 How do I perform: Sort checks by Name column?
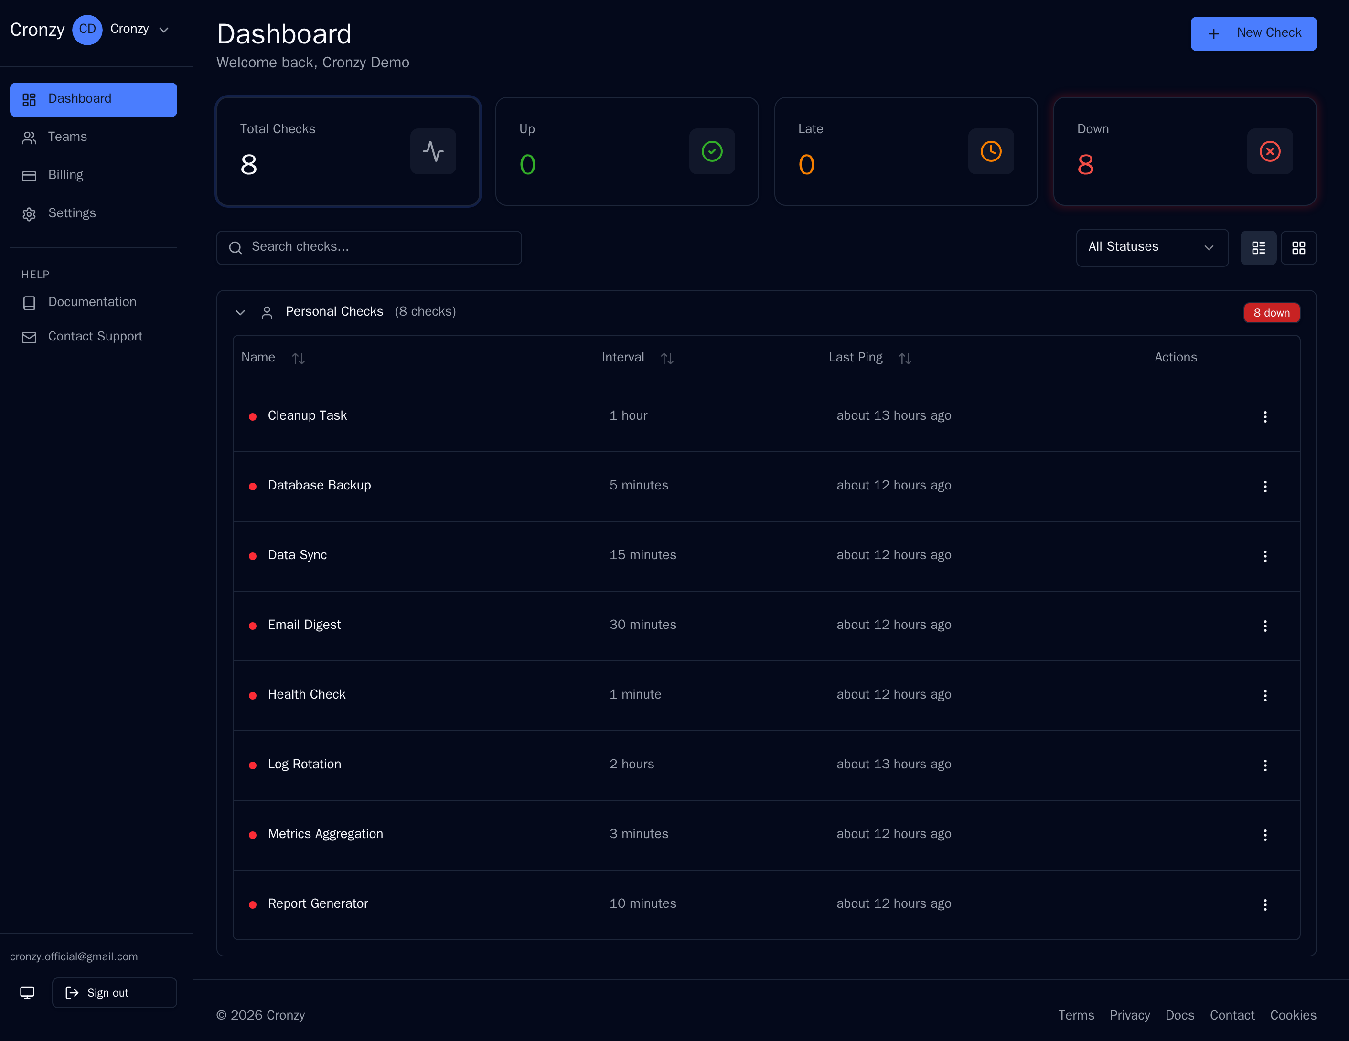point(298,358)
